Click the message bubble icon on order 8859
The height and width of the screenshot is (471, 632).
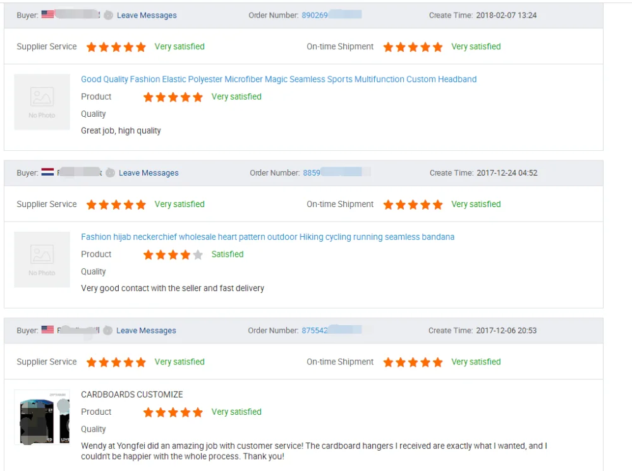coord(110,173)
